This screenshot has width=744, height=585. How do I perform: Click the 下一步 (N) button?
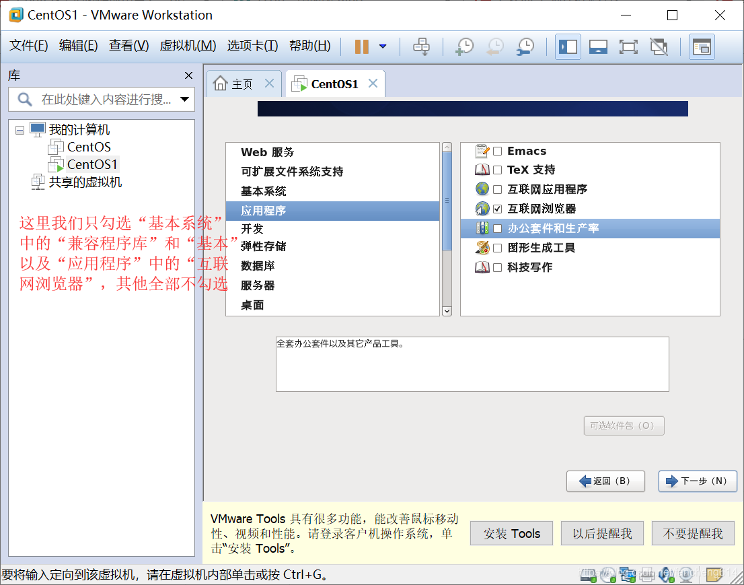pyautogui.click(x=698, y=481)
